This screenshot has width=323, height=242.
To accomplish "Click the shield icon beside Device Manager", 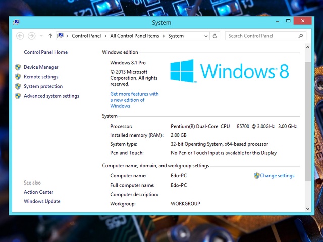I will (x=18, y=67).
